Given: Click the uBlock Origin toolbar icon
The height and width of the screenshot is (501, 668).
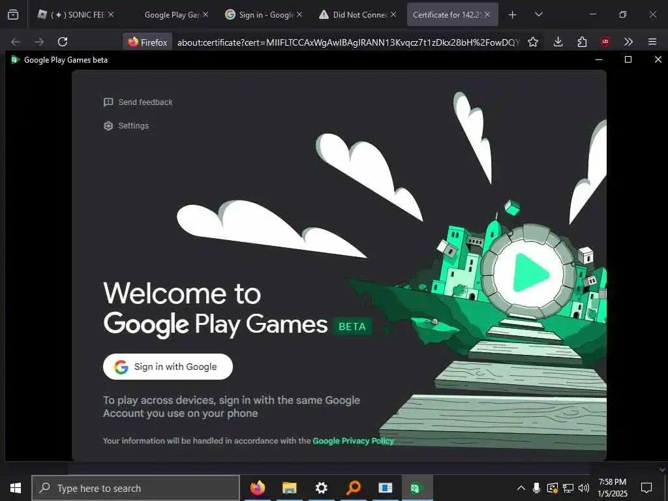Looking at the screenshot, I should pos(605,42).
